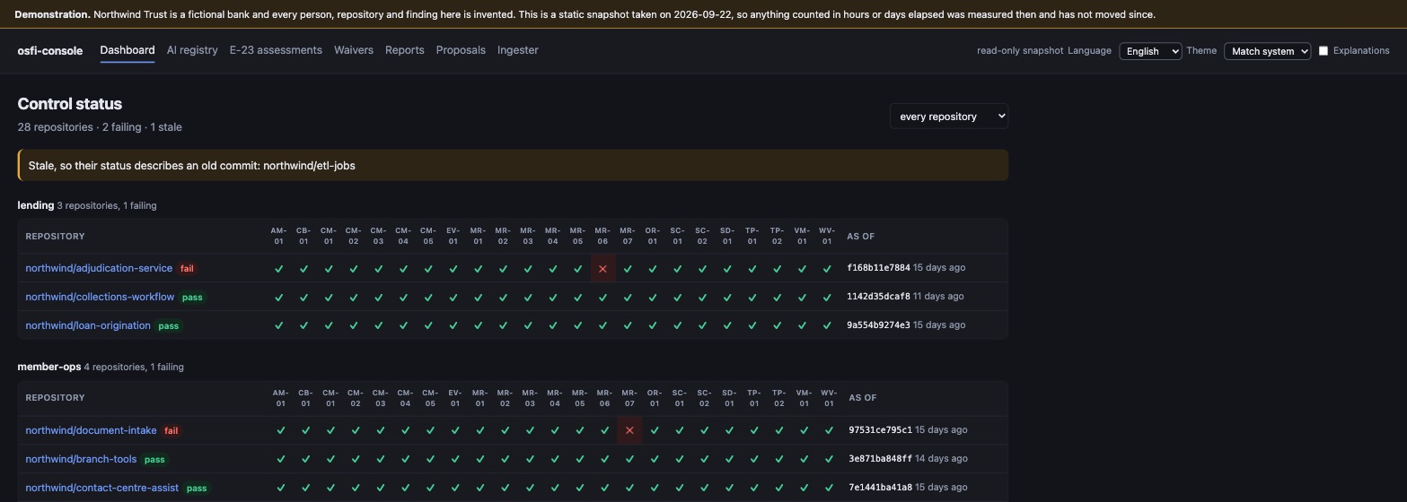Viewport: 1407px width, 502px height.
Task: Click the member-ops group heading
Action: tap(49, 367)
